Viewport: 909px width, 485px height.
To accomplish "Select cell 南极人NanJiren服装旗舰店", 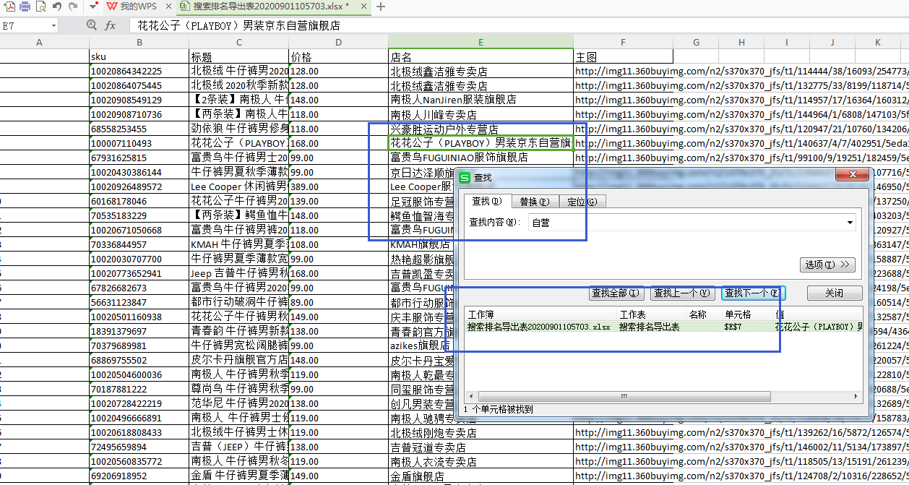I will click(x=481, y=100).
